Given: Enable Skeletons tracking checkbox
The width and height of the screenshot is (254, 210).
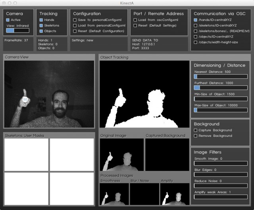Looking at the screenshot, I should (41, 25).
